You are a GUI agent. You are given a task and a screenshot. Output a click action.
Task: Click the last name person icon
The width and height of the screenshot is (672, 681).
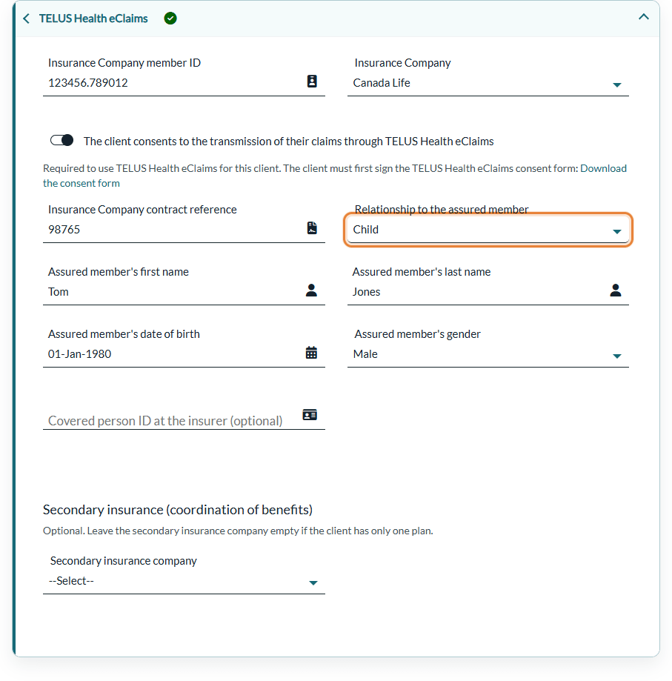pyautogui.click(x=615, y=290)
